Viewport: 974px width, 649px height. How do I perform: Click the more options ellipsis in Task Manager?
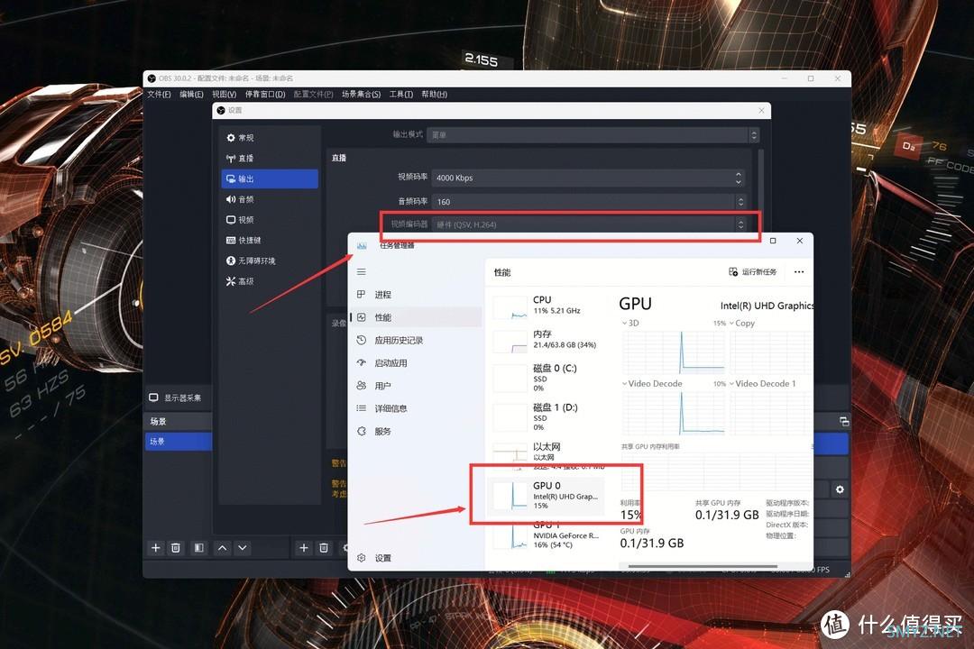(x=799, y=272)
